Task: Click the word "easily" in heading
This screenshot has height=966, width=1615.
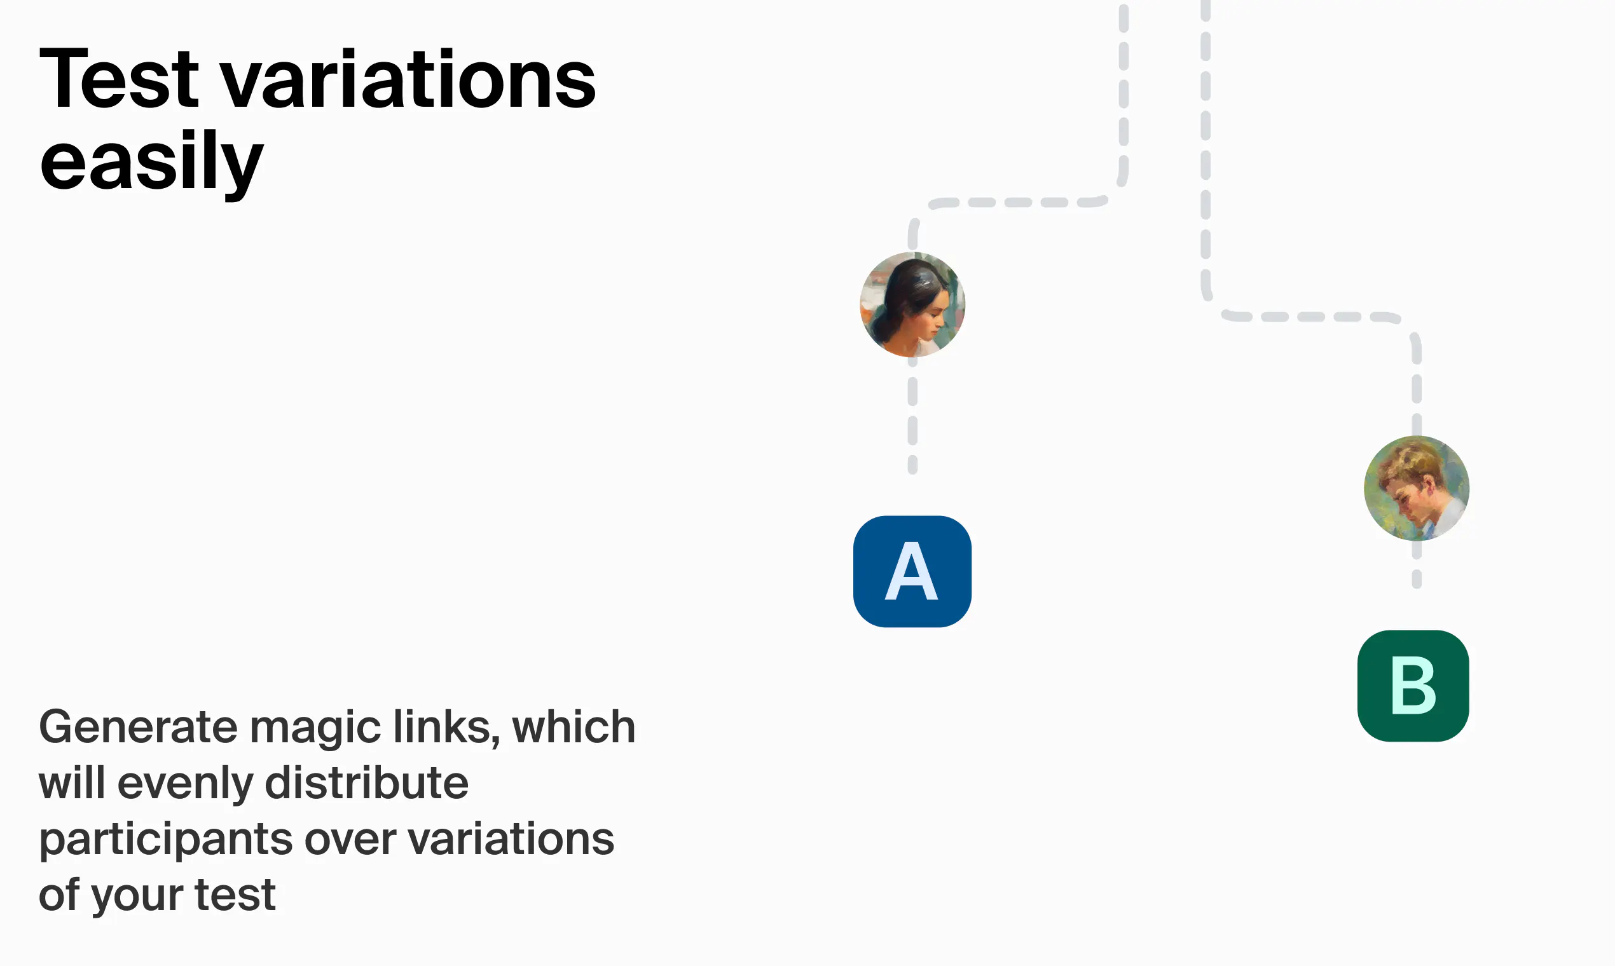Action: point(151,161)
